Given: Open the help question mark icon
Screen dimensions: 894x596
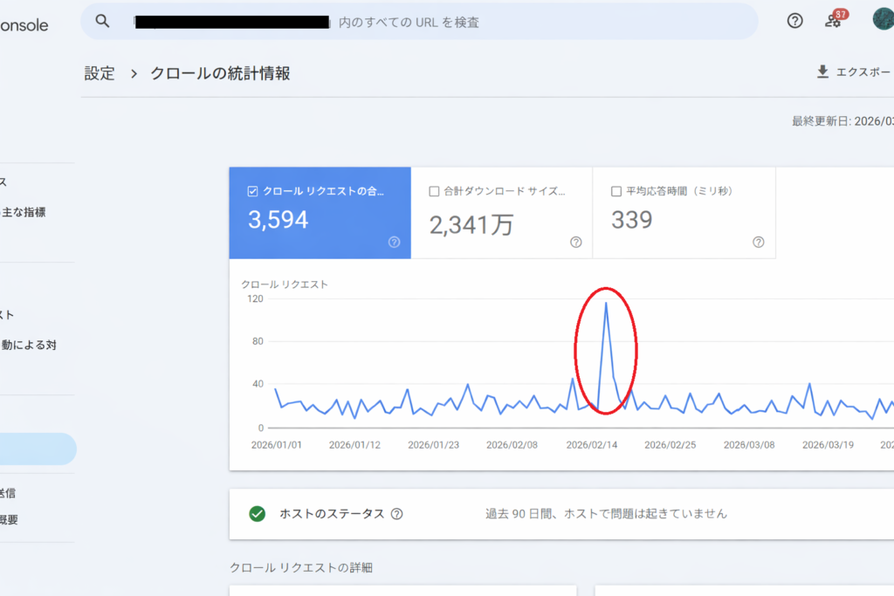Looking at the screenshot, I should (794, 21).
